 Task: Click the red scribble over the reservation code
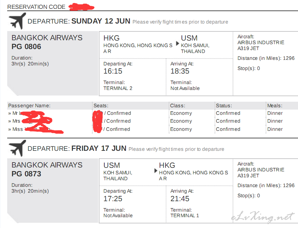click(x=81, y=7)
